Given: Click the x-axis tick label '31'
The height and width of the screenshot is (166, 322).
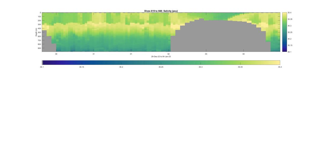Looking at the screenshot, I should tap(94, 54).
